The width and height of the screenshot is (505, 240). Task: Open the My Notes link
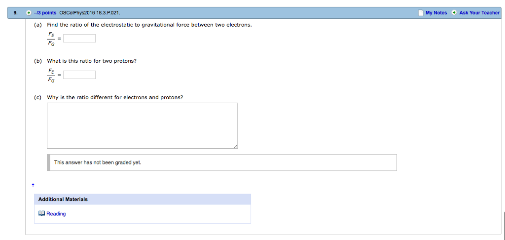tap(436, 13)
